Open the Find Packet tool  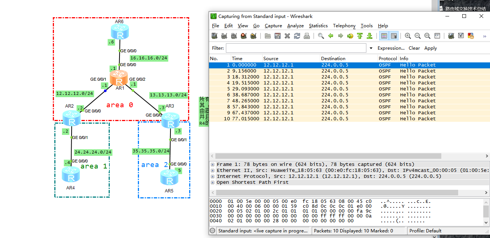coord(320,36)
